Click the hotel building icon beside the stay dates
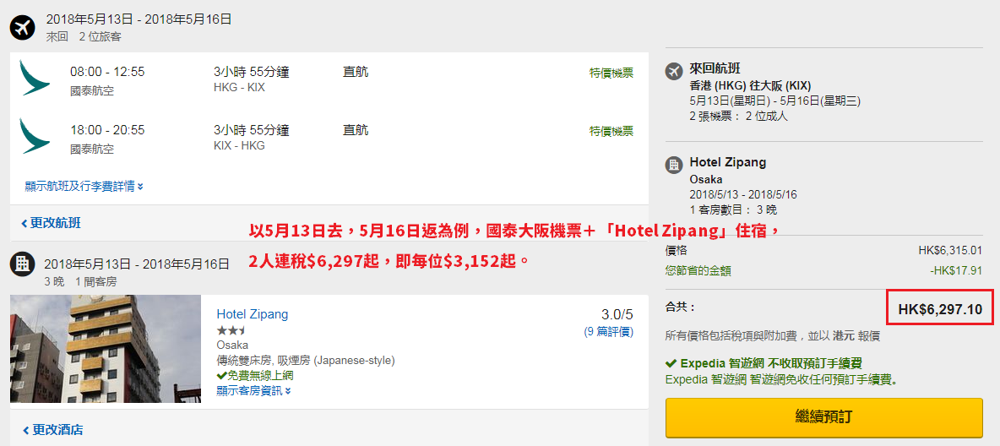Viewport: 1000px width, 446px height. click(x=22, y=263)
